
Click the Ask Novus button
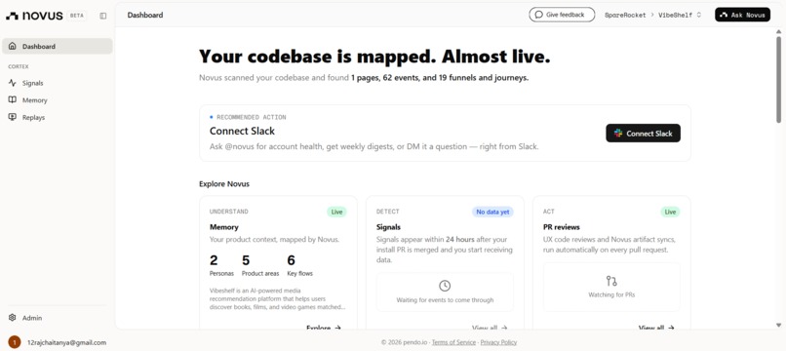point(742,15)
